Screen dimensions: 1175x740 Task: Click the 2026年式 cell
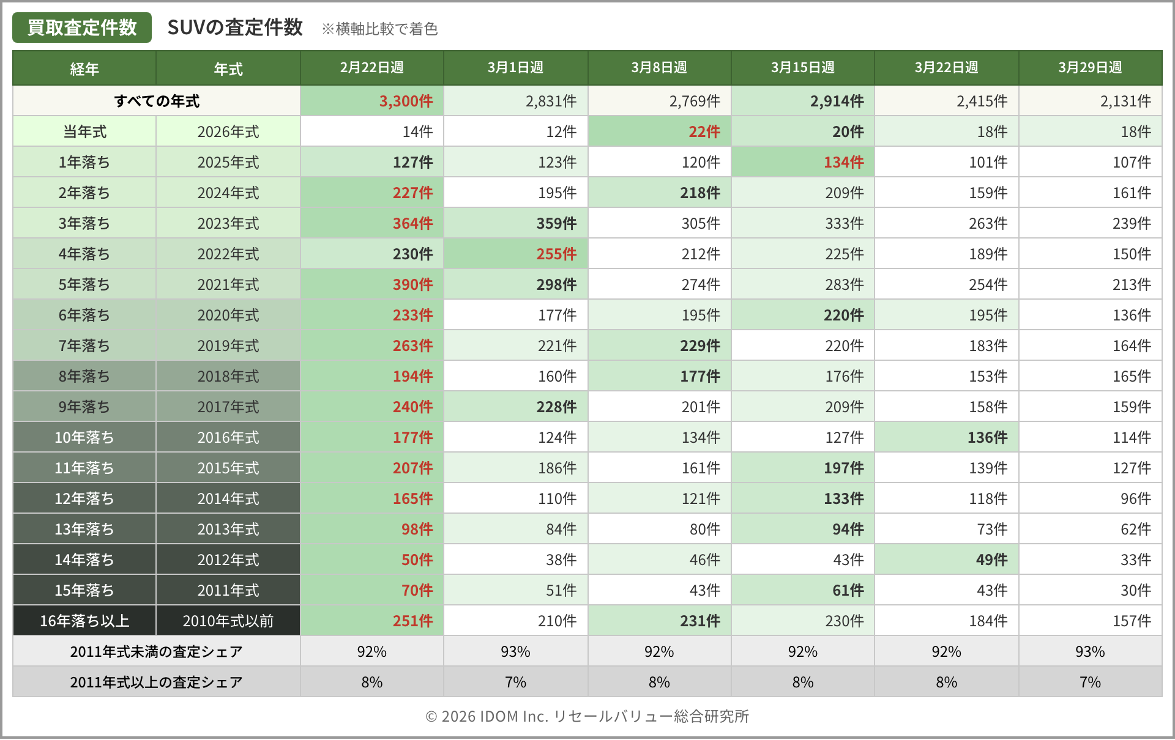pos(228,131)
